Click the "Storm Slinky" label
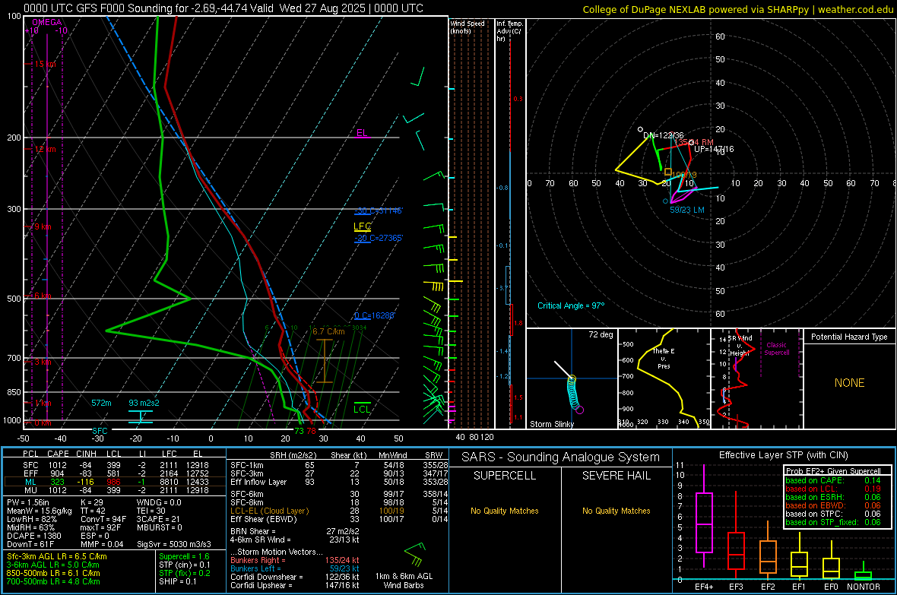897x595 pixels. pyautogui.click(x=551, y=424)
